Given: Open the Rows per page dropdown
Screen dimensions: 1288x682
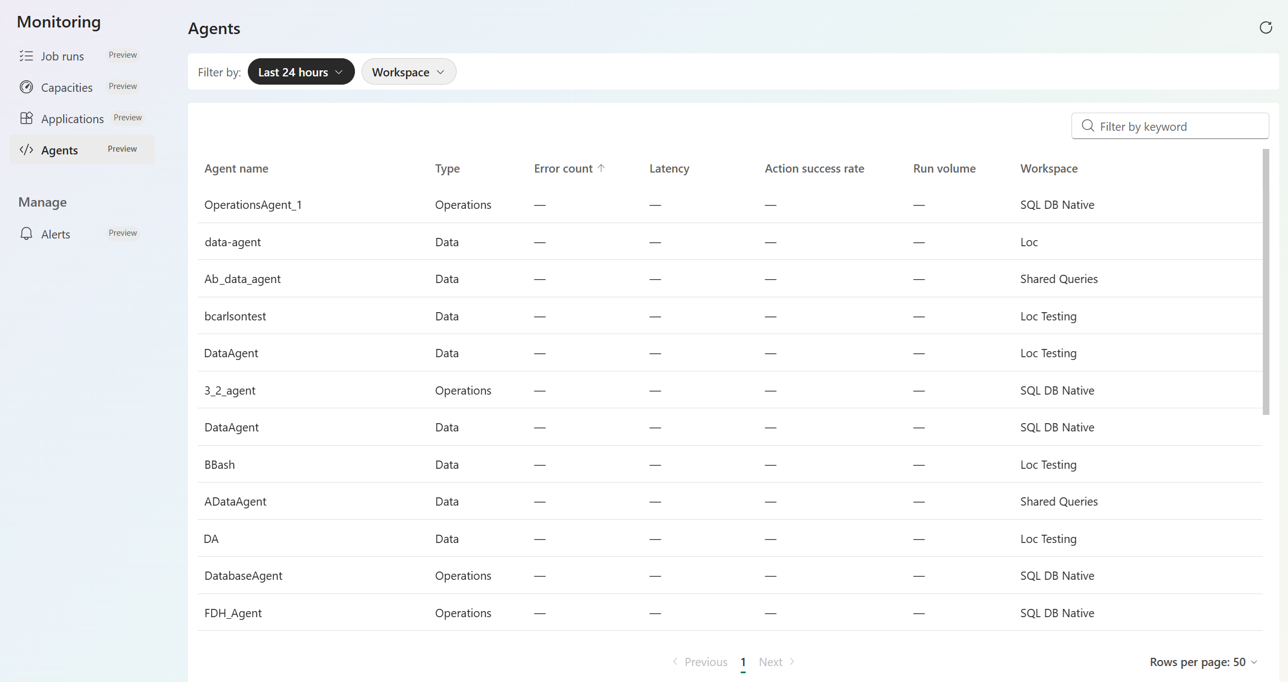Looking at the screenshot, I should click(x=1203, y=662).
